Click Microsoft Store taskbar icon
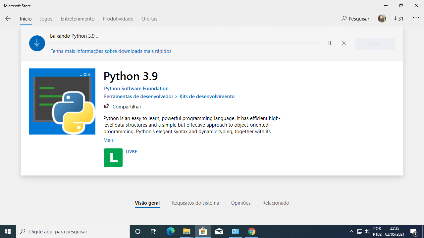The image size is (424, 238). click(x=203, y=231)
